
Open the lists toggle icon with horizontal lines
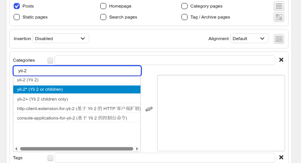279,6
